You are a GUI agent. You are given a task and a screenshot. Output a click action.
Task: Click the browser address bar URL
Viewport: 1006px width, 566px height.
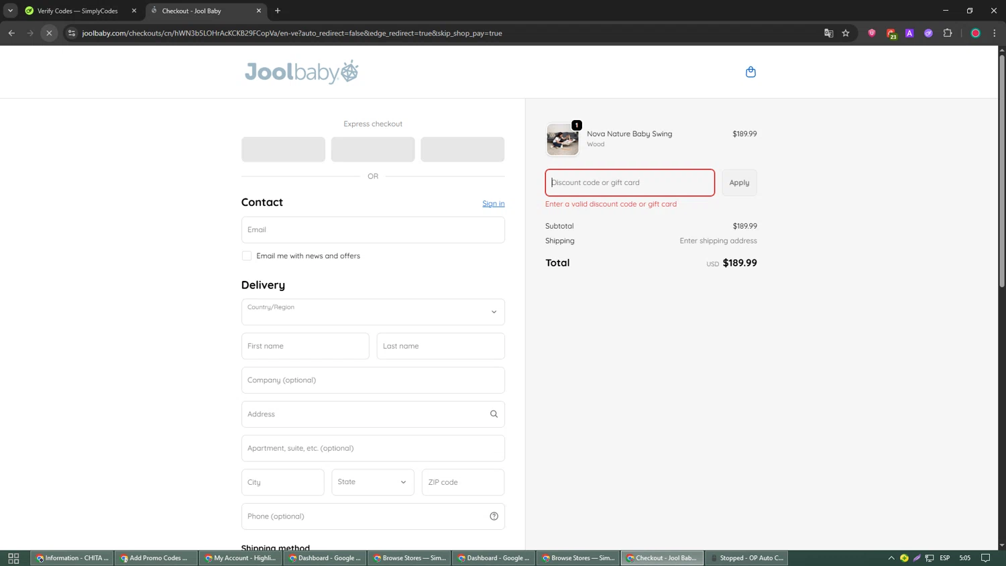pos(292,33)
